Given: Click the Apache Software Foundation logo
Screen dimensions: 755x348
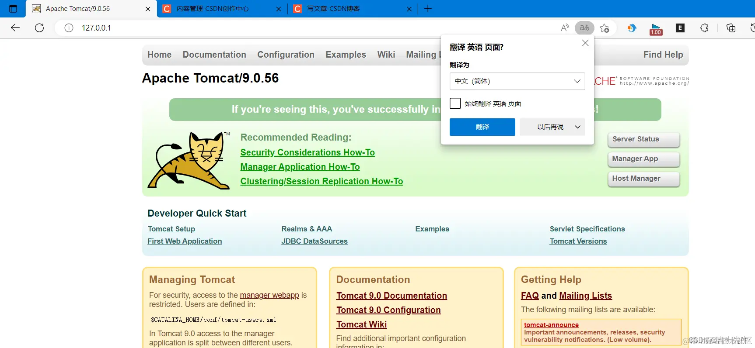Looking at the screenshot, I should 642,81.
